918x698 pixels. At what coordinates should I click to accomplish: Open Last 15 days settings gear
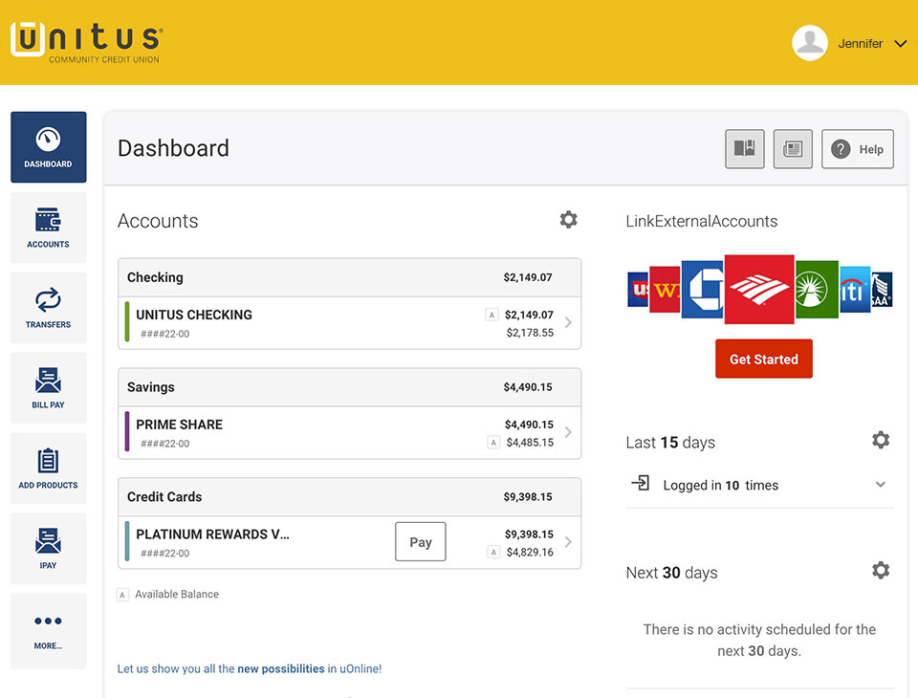881,440
